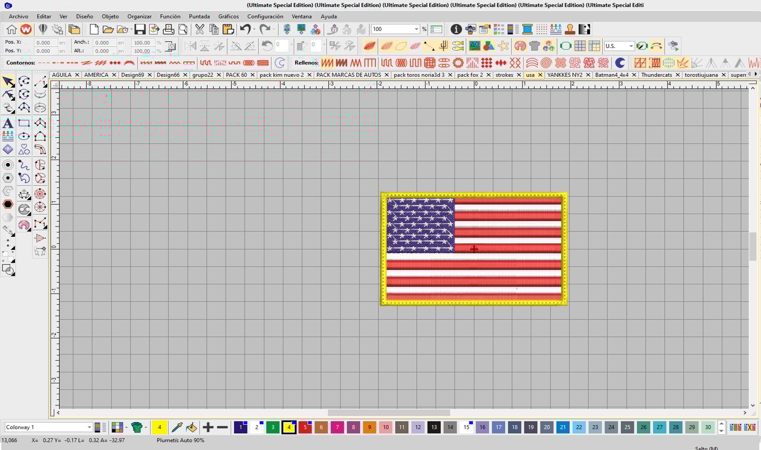Close the Thundercats design tab
This screenshot has width=761, height=450.
point(677,75)
